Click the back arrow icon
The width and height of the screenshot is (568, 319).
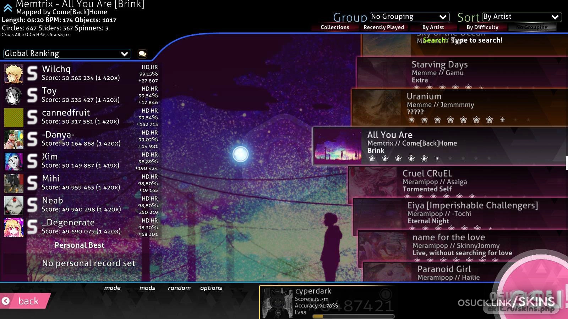[x=6, y=301]
